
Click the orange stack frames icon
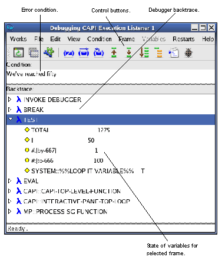158,52
